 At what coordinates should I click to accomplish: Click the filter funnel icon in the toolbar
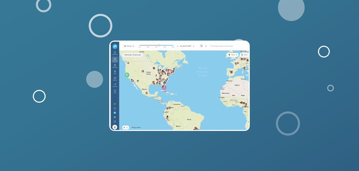[x=201, y=46]
